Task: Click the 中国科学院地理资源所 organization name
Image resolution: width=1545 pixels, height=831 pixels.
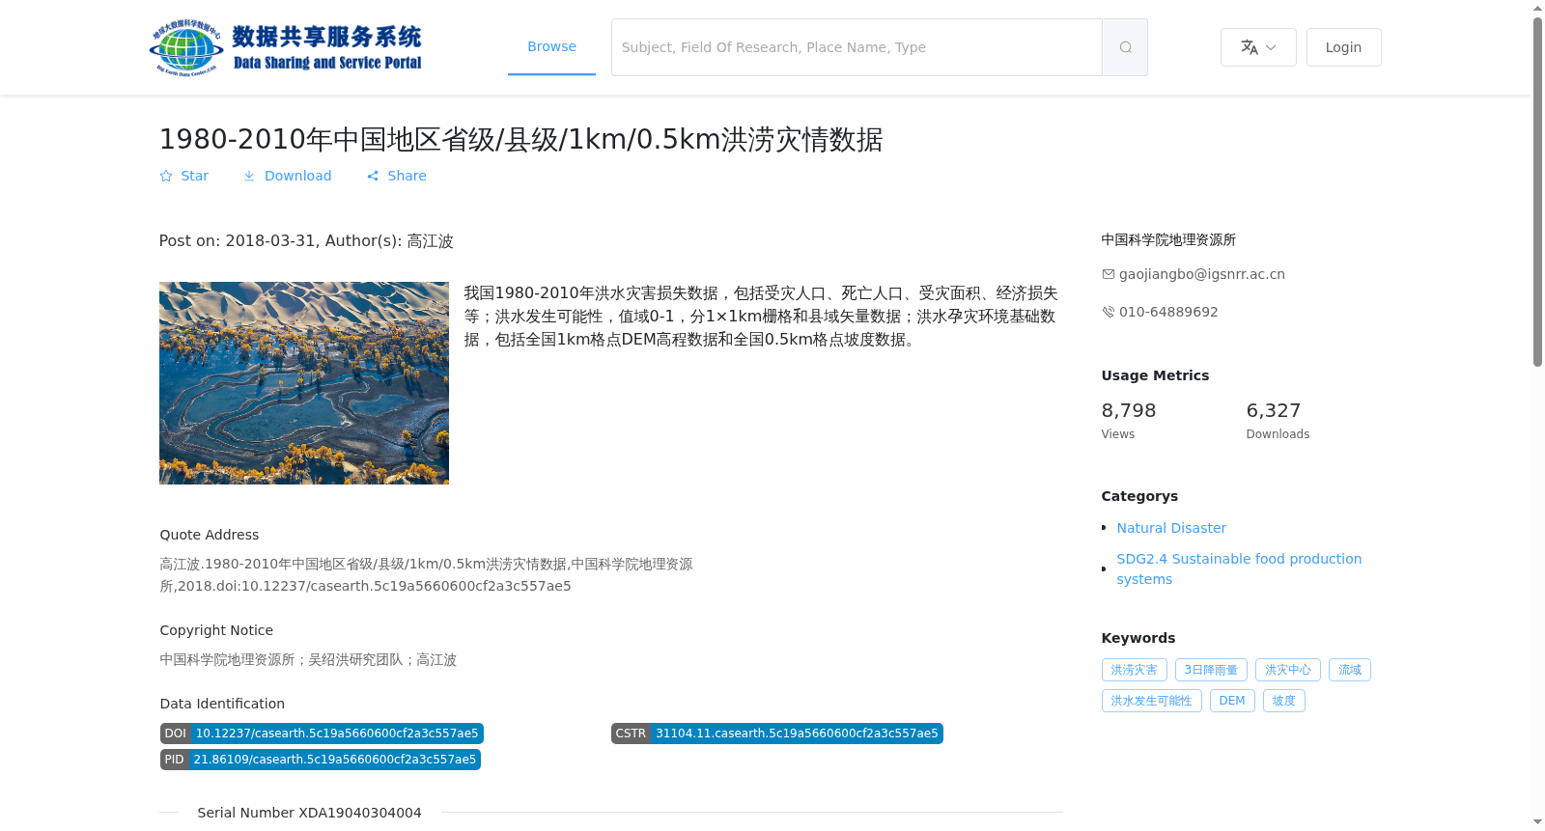Action: [x=1168, y=239]
